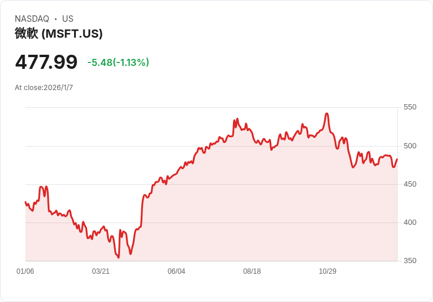Click the 400 price axis label
Viewport: 433px width, 302px height.
pos(409,223)
